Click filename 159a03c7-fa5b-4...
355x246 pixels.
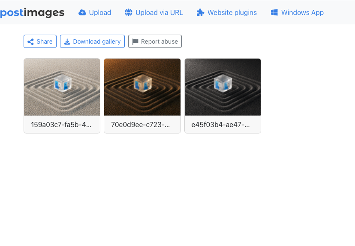click(61, 124)
